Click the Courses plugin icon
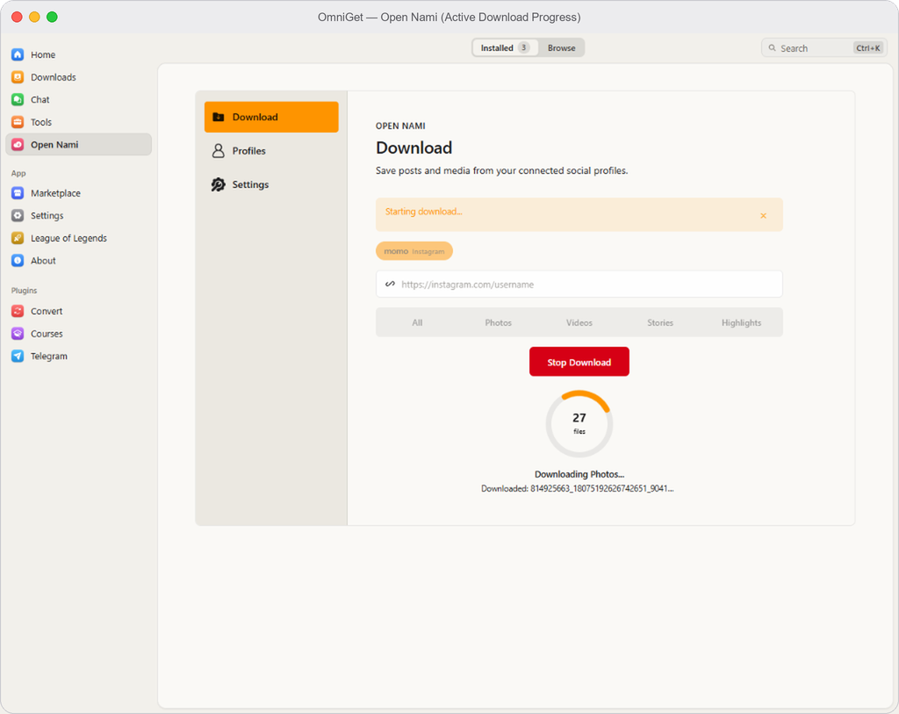 tap(18, 333)
